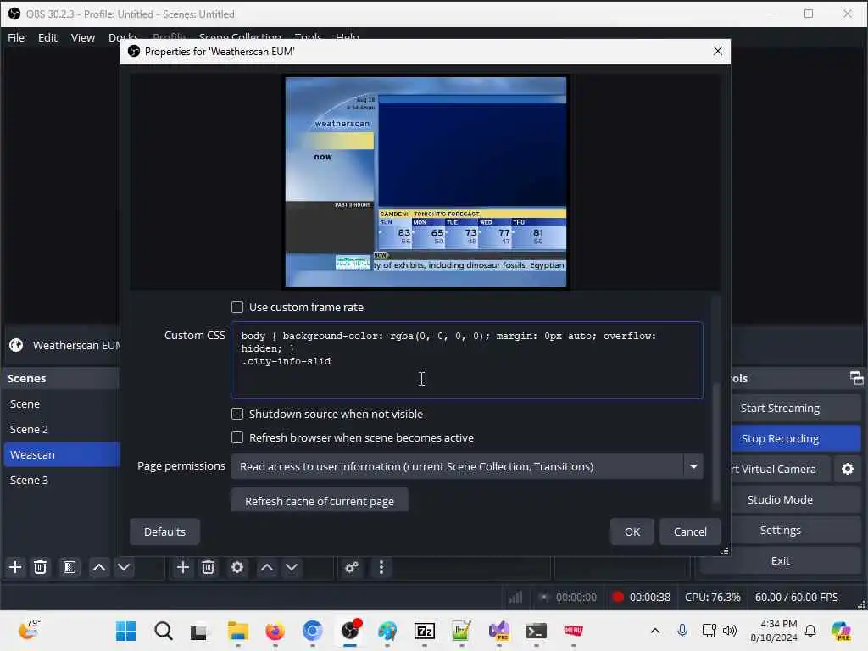Click Refresh cache of current page
This screenshot has height=651, width=868.
click(x=320, y=500)
